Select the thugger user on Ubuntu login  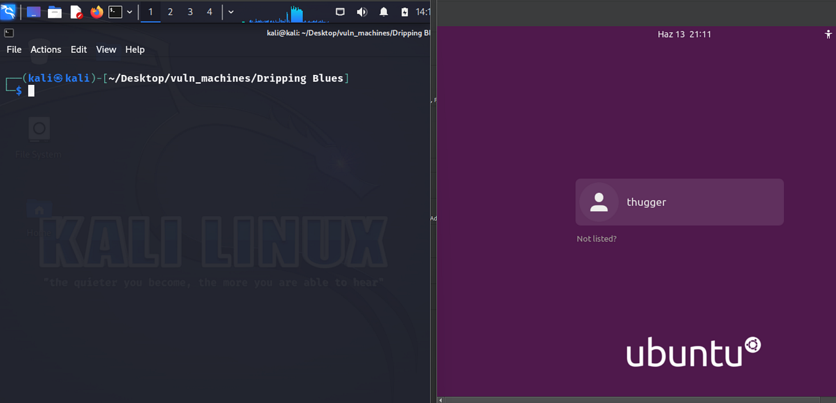680,202
